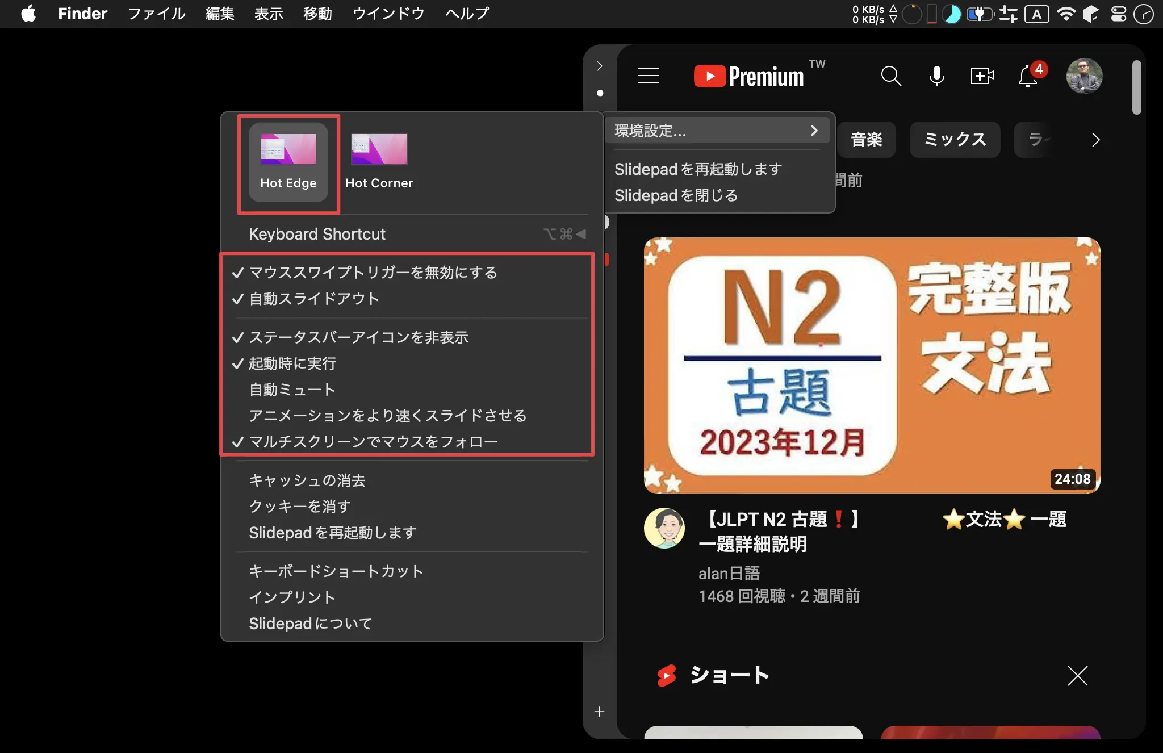1163x753 pixels.
Task: Click the create video icon
Action: (982, 74)
